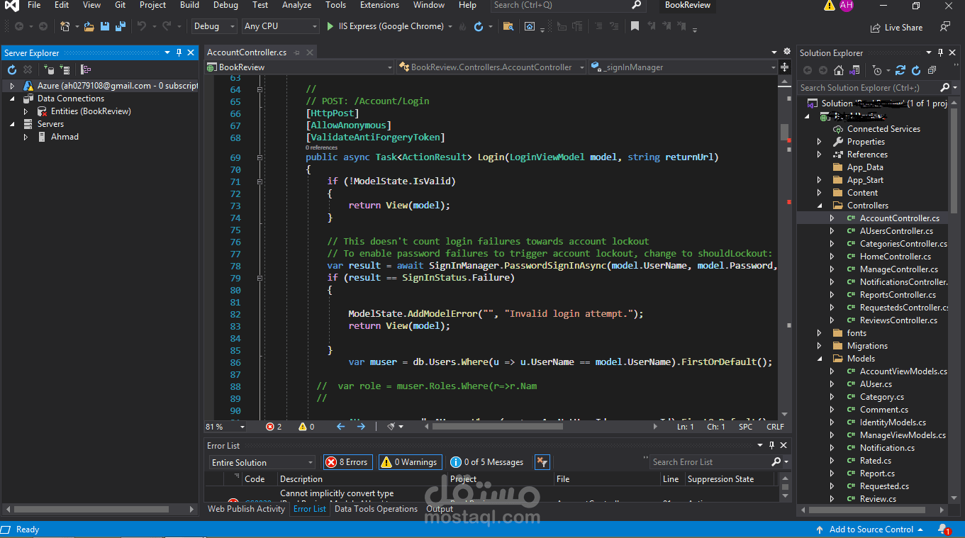Viewport: 965px width, 538px height.
Task: Click the Connect to Database icon
Action: 49,69
